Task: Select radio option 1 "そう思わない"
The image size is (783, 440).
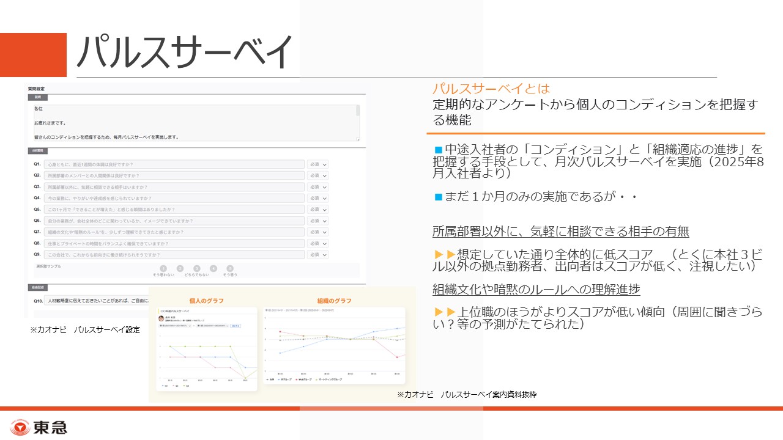Action: (163, 268)
